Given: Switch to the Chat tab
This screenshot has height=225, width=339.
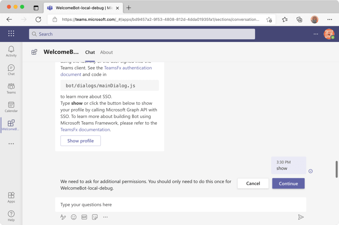Looking at the screenshot, I should tap(90, 52).
